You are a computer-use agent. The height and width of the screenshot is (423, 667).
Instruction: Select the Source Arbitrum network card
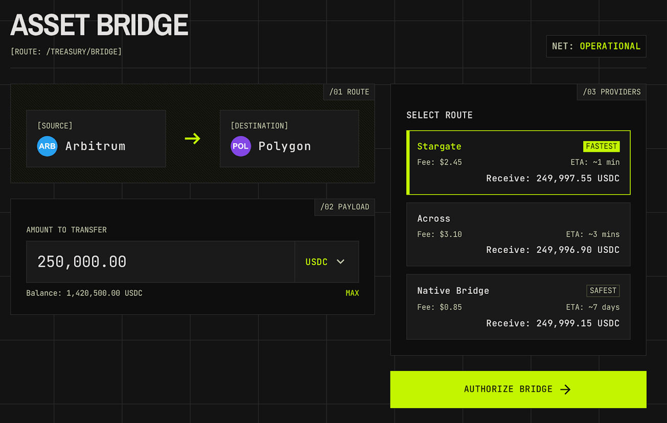click(x=96, y=138)
